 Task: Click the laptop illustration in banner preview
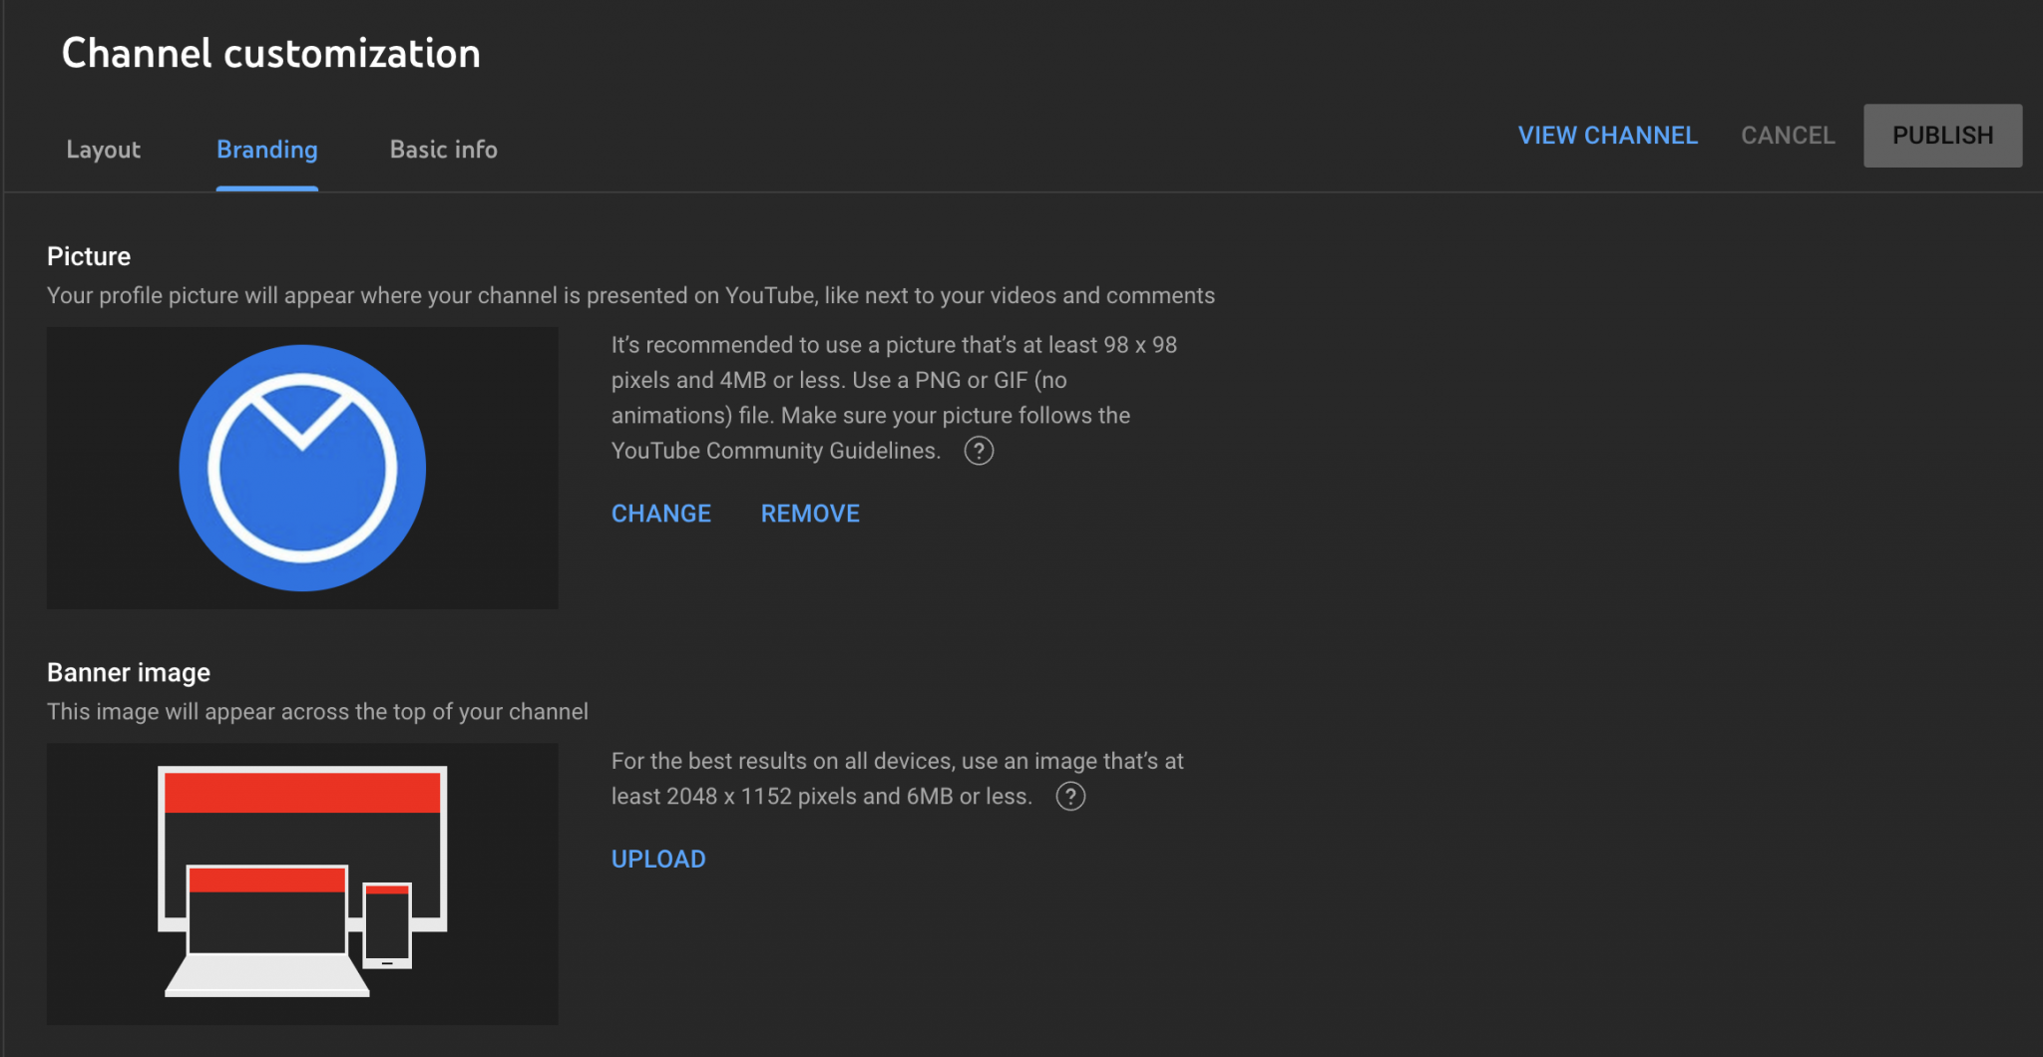266,927
